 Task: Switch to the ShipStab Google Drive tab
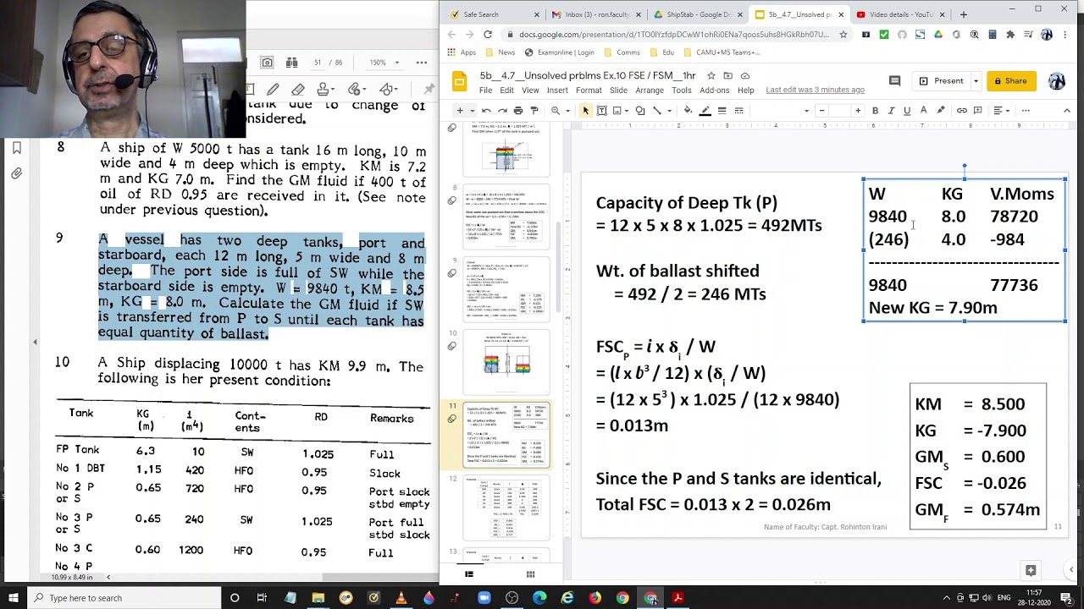[x=698, y=14]
